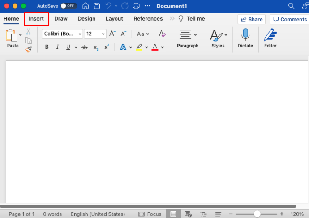This screenshot has width=309, height=218.
Task: Expand the undo history arrow
Action: 116,6
